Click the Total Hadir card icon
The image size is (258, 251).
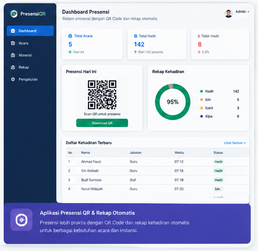coord(135,36)
